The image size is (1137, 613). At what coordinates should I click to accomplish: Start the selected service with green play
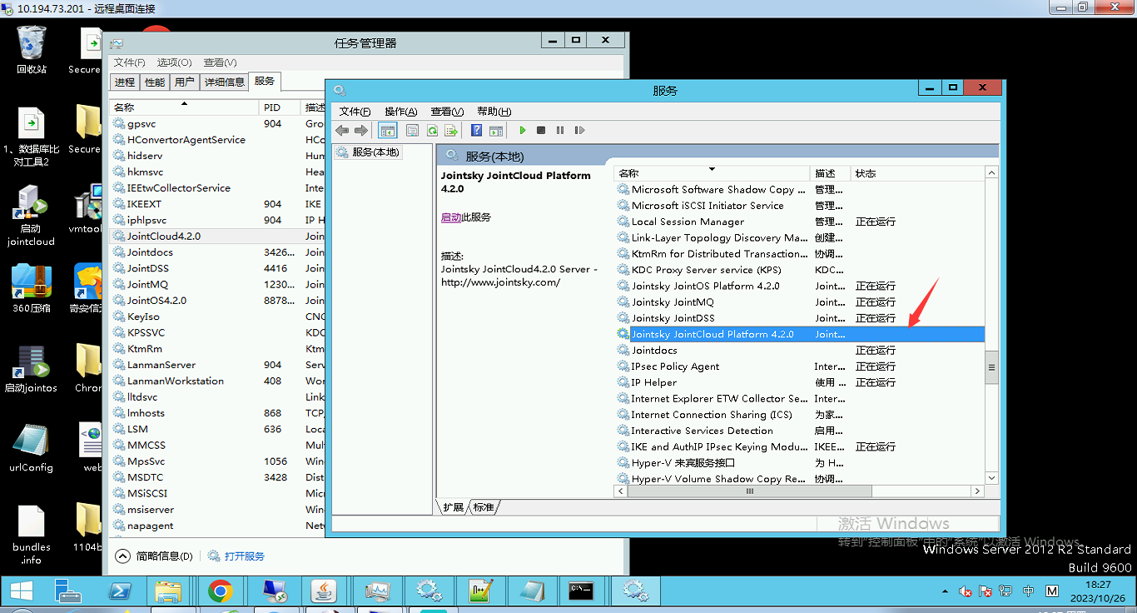coord(522,131)
